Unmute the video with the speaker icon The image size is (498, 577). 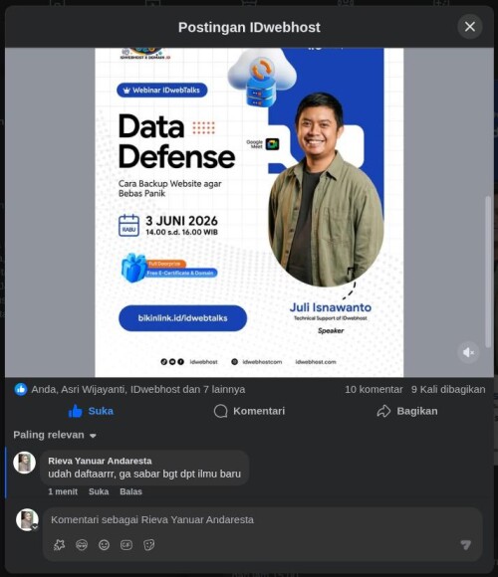click(x=468, y=352)
